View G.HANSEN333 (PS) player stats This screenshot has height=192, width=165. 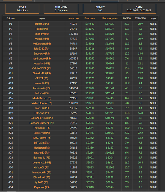(42, 118)
